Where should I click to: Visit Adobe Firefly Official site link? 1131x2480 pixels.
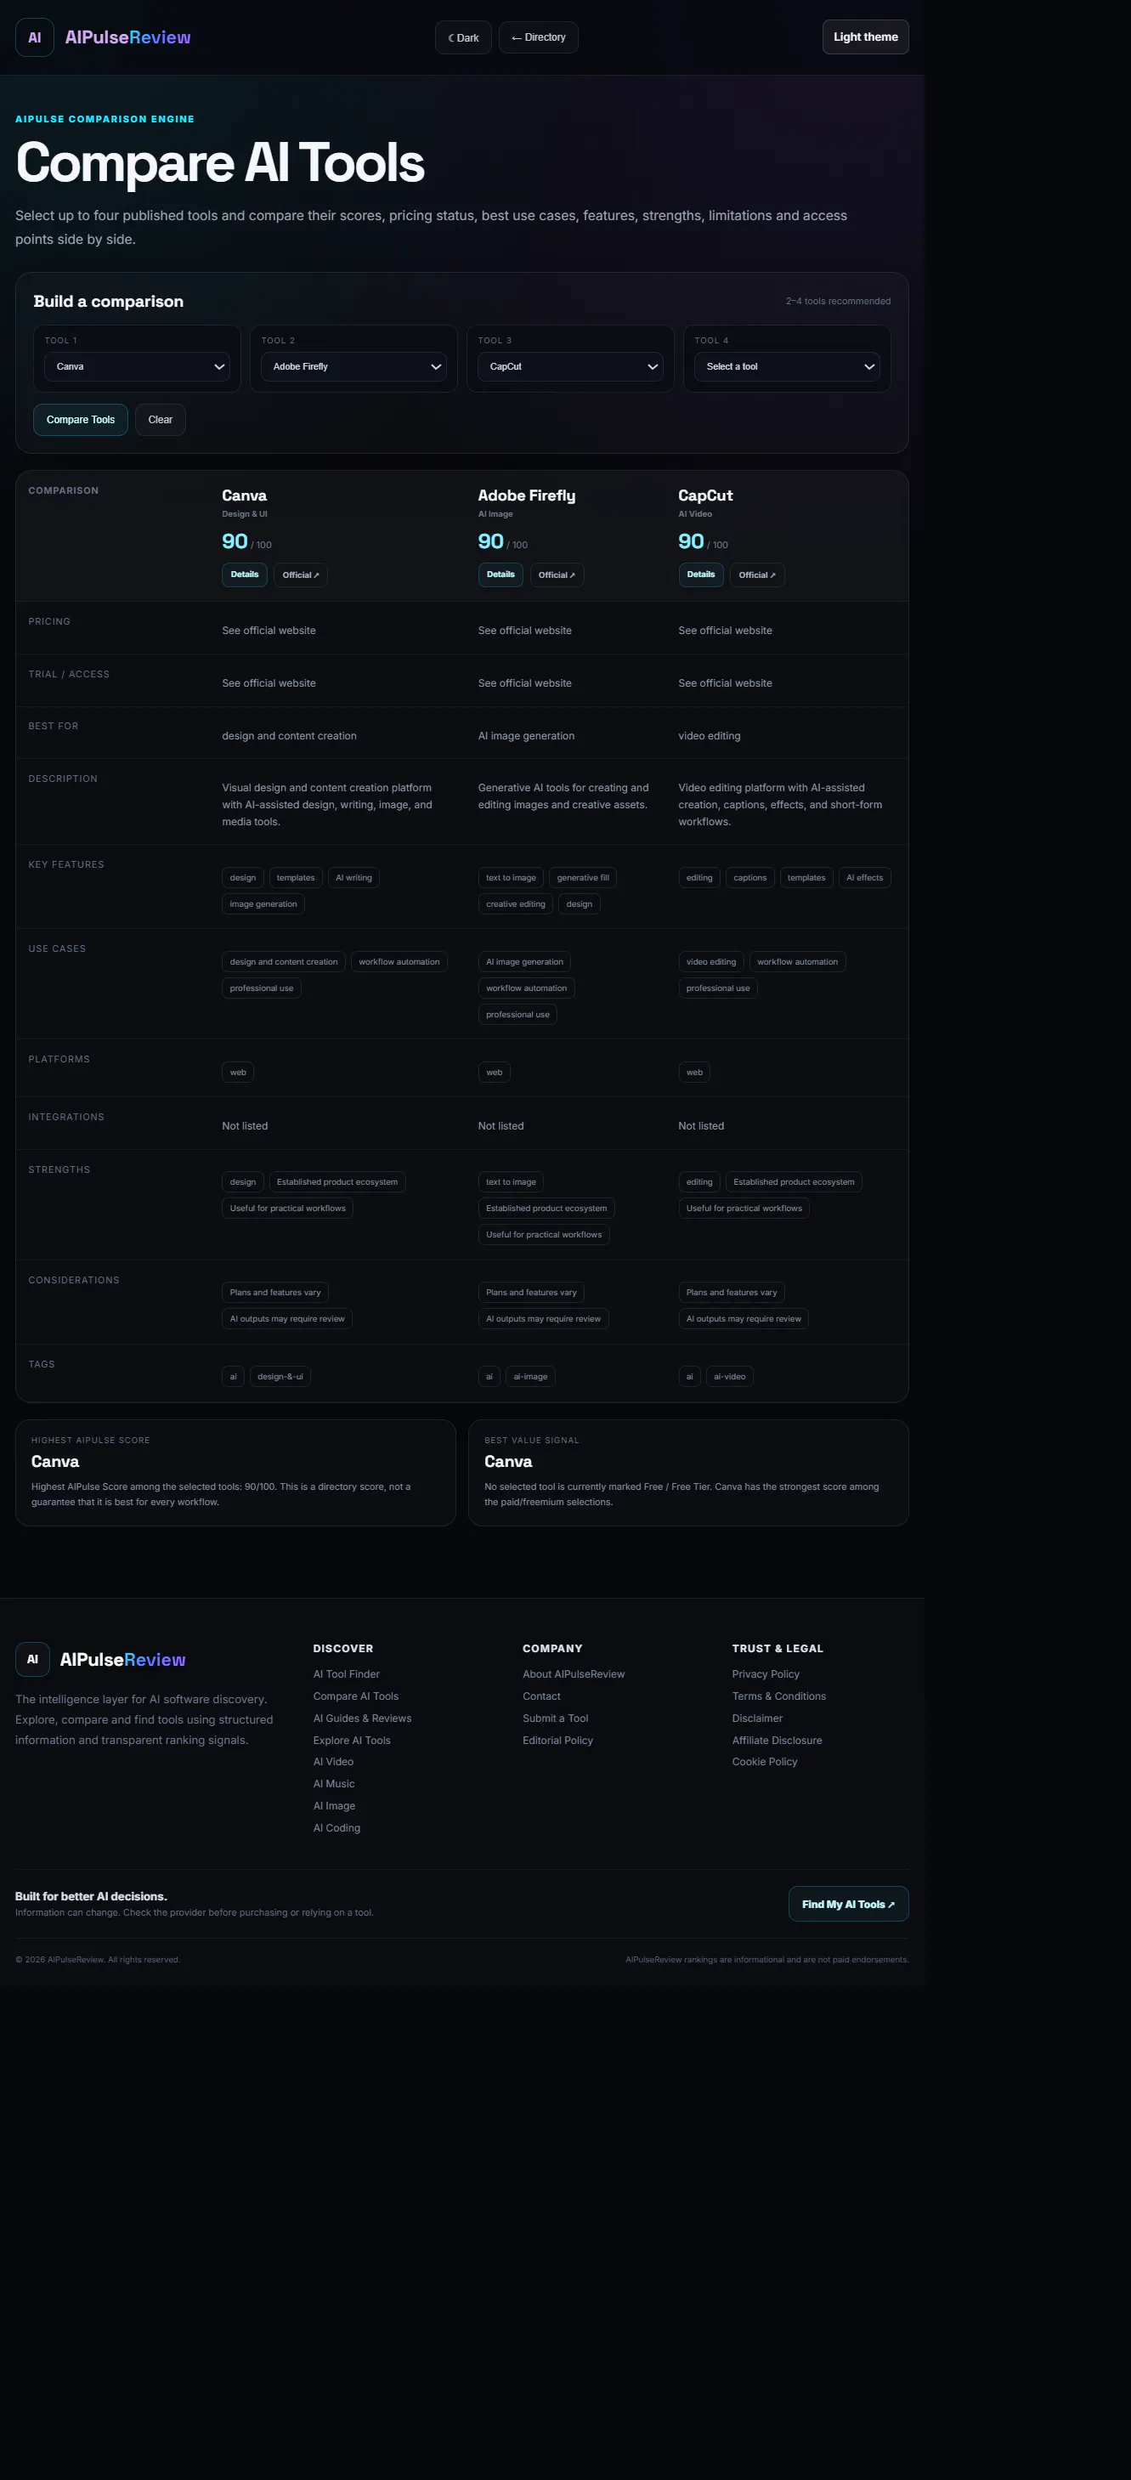click(557, 575)
